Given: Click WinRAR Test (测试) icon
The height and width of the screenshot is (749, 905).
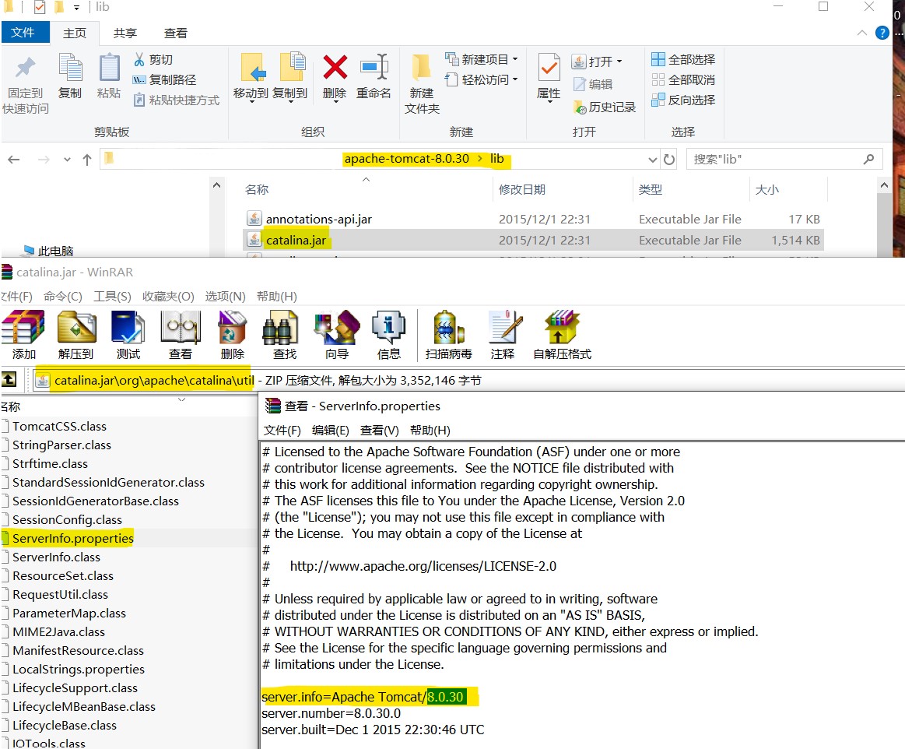Looking at the screenshot, I should point(128,335).
